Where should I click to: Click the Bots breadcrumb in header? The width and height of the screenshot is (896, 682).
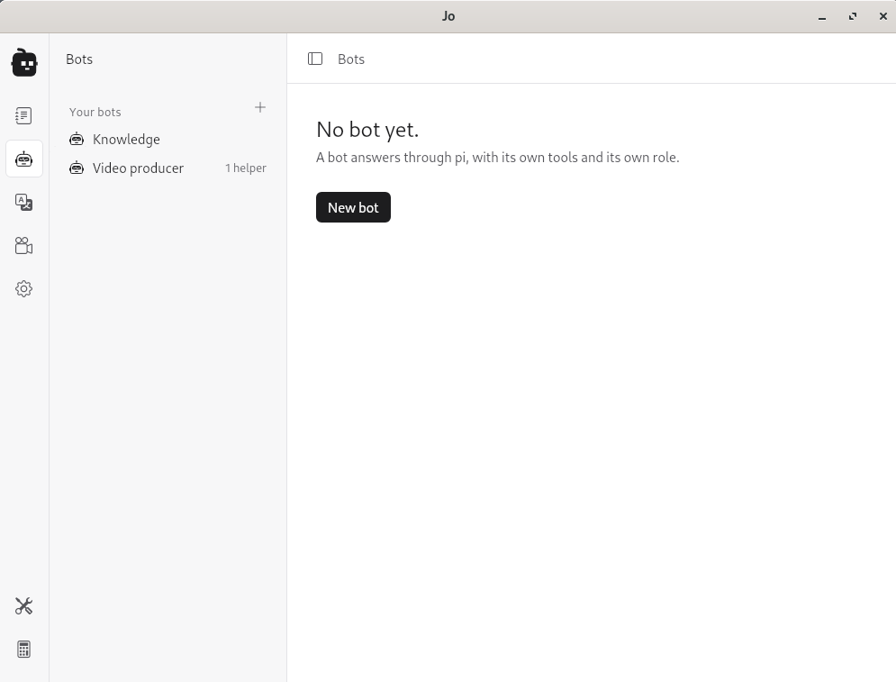coord(351,59)
